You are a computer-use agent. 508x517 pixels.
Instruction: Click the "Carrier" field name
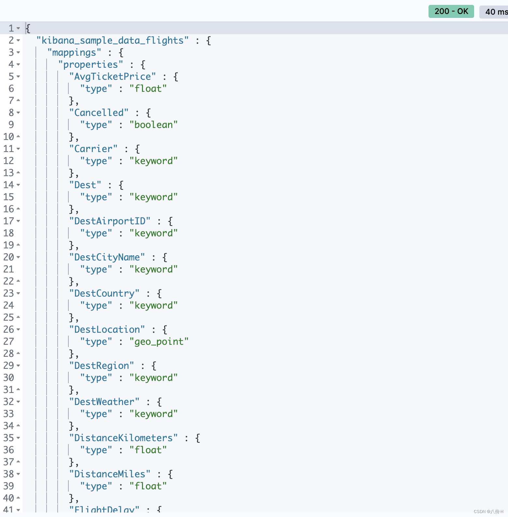click(93, 149)
